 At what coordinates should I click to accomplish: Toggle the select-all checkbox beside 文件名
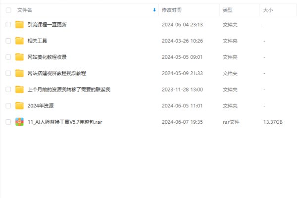[8, 9]
